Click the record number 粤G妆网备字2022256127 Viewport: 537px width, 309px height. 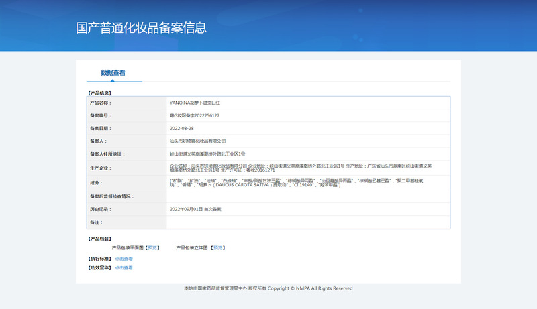pos(195,115)
